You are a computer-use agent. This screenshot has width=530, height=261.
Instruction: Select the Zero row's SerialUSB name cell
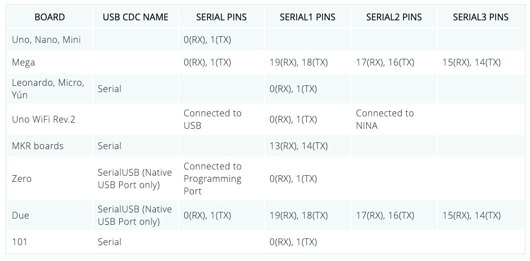pos(134,179)
